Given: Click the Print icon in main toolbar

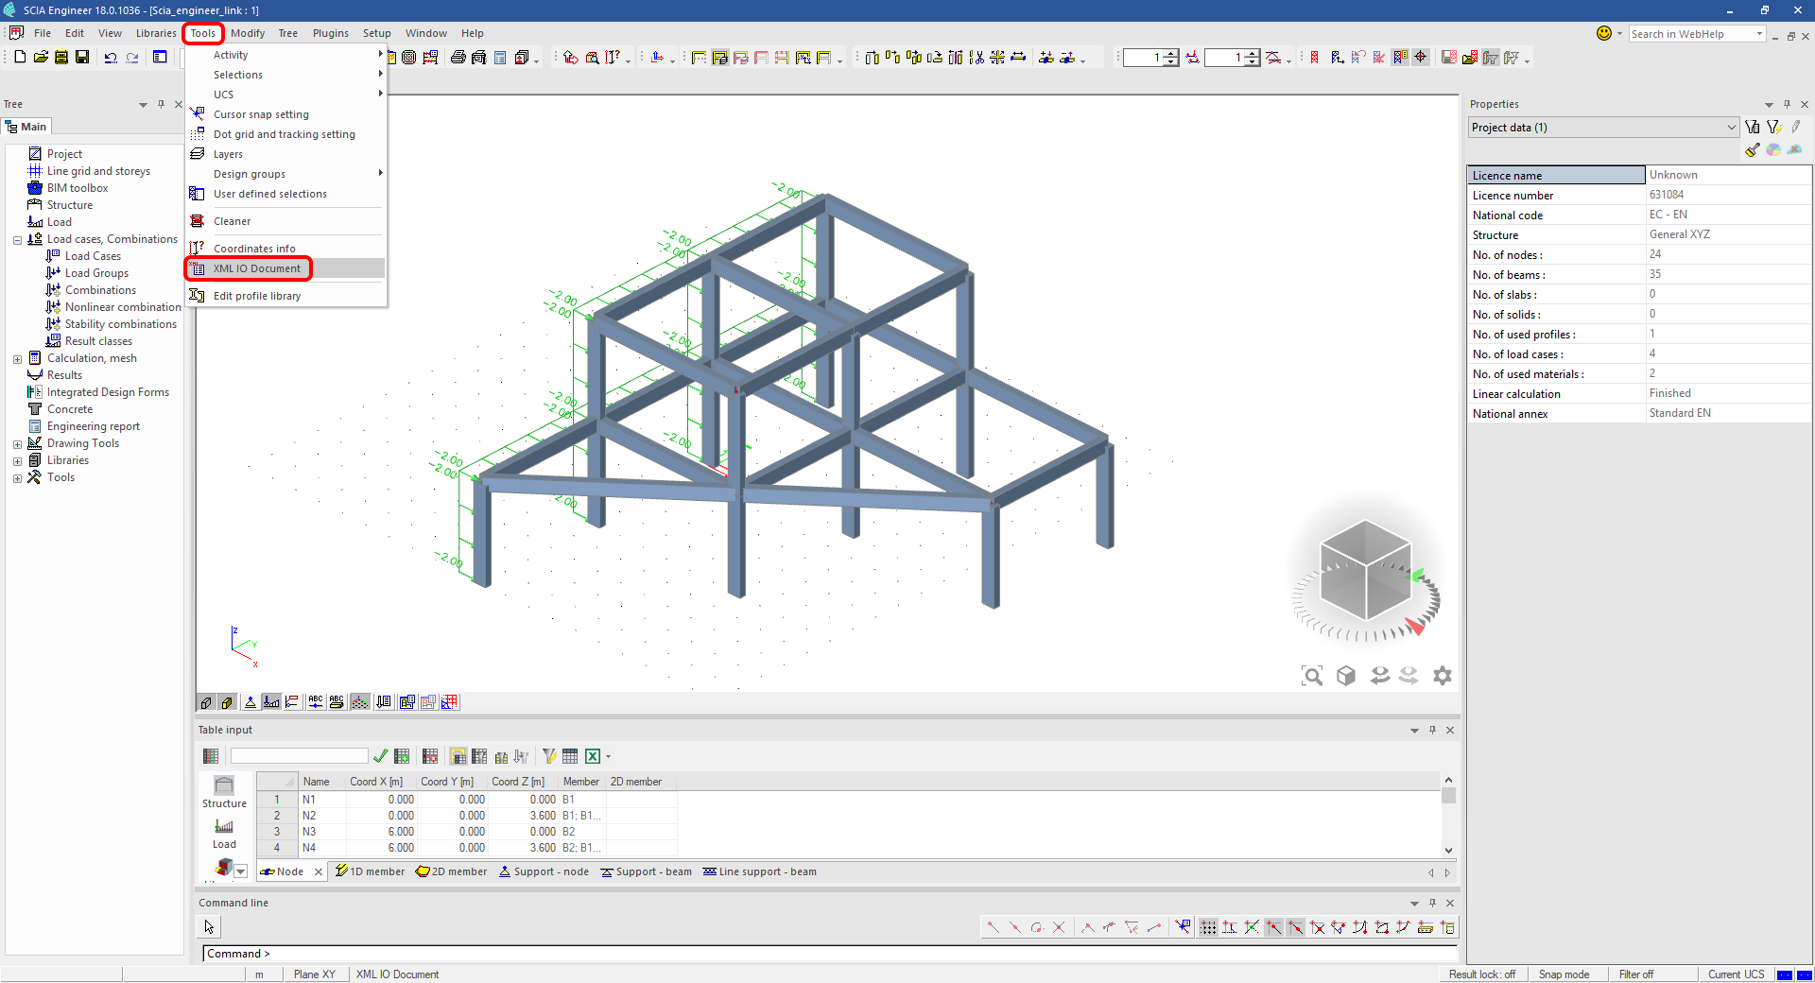Looking at the screenshot, I should (458, 58).
